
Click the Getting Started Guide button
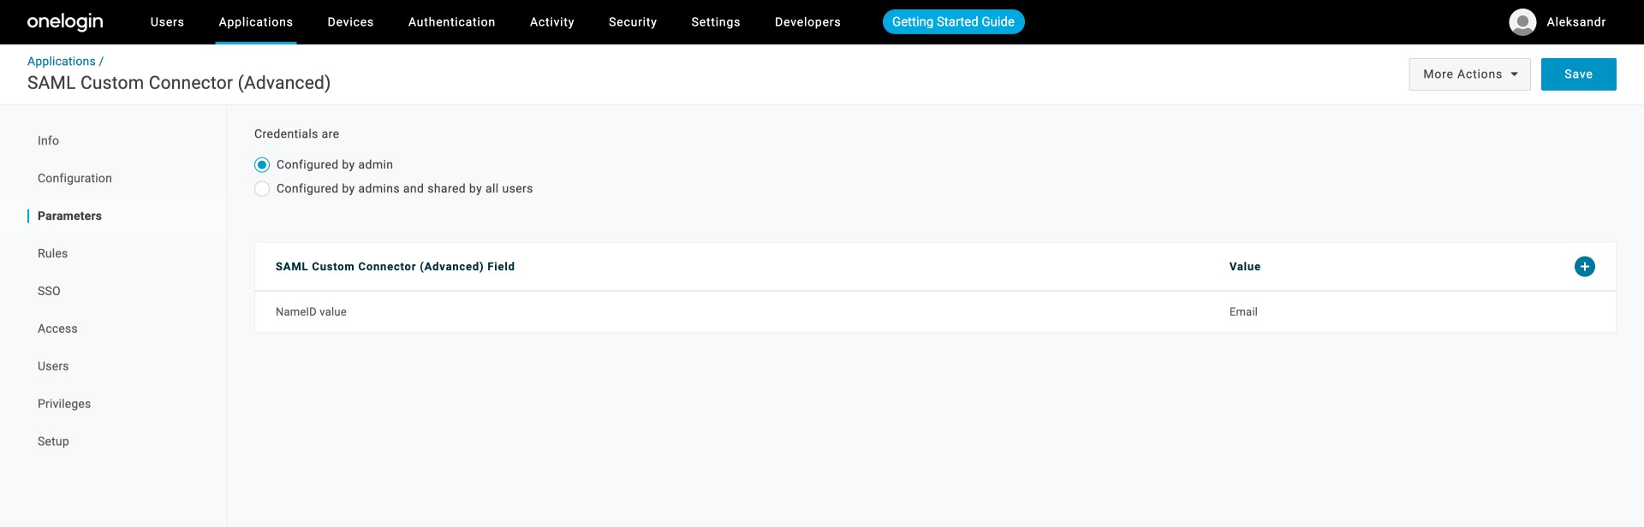click(953, 22)
